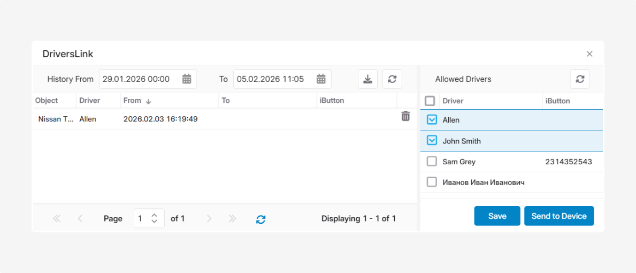The height and width of the screenshot is (273, 636).
Task: Uncheck the John Smith checkbox
Action: 432,141
